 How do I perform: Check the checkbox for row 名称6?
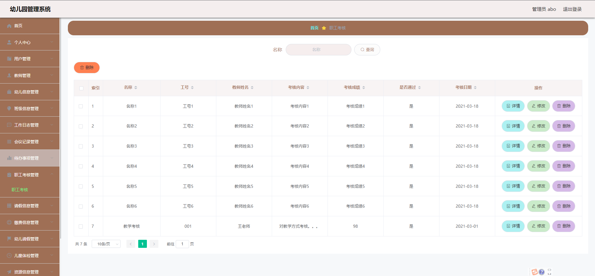click(81, 206)
